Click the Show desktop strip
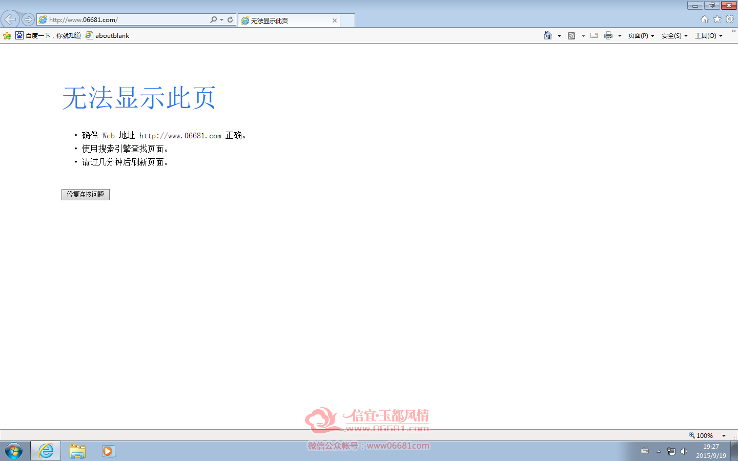Viewport: 738px width, 461px height. 734,451
